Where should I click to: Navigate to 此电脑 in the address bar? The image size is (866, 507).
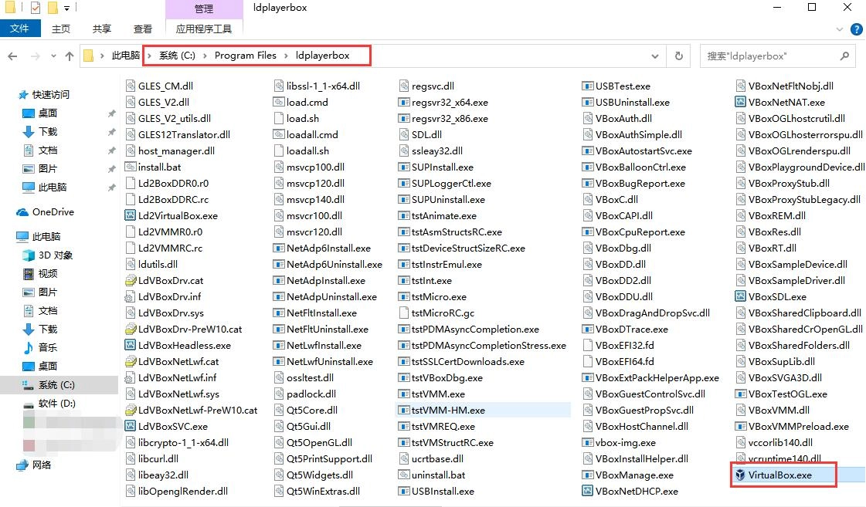(125, 56)
